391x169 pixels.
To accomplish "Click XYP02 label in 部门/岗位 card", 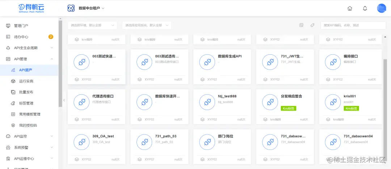I will click(x=212, y=159).
